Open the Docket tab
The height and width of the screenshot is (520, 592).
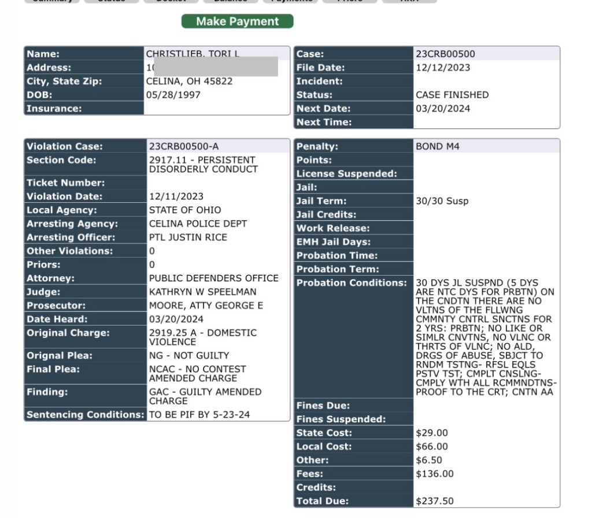(171, 2)
